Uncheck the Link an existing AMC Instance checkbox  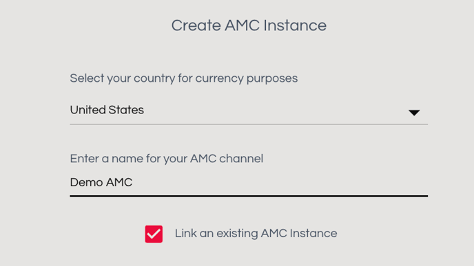point(154,234)
